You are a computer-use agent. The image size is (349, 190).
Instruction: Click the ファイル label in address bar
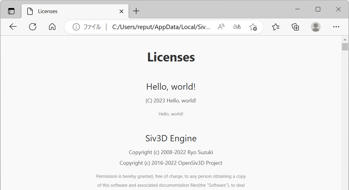coord(92,27)
